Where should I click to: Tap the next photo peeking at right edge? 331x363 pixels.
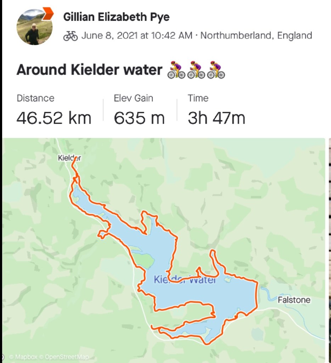point(329,248)
